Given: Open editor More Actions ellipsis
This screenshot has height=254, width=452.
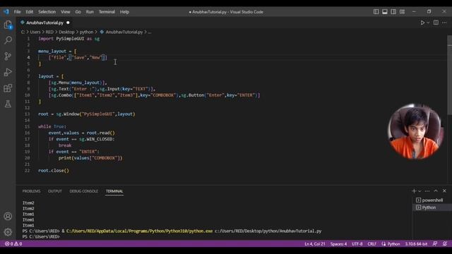Looking at the screenshot, I should pos(444,23).
